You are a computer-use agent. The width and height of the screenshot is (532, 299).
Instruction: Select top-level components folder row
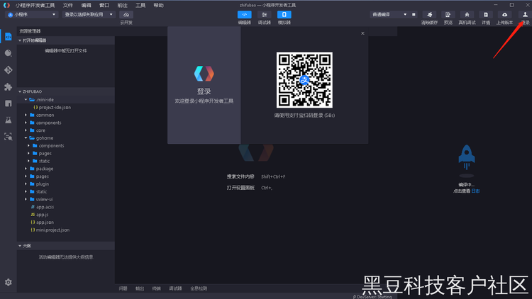pos(66,123)
